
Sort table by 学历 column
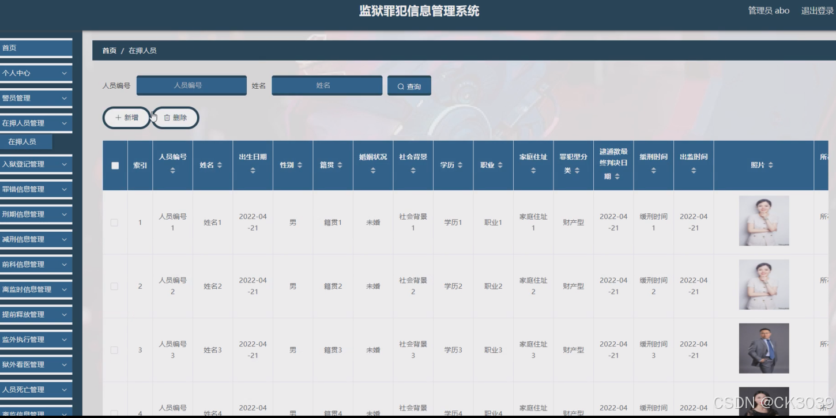(x=460, y=165)
